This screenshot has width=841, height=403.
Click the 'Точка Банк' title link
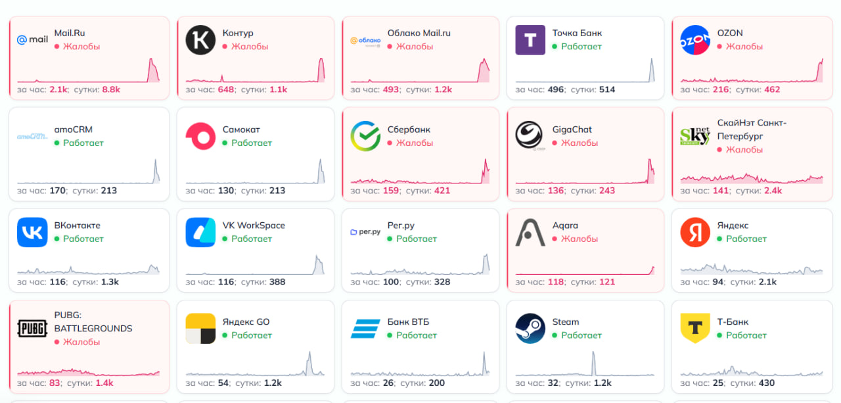pos(577,33)
